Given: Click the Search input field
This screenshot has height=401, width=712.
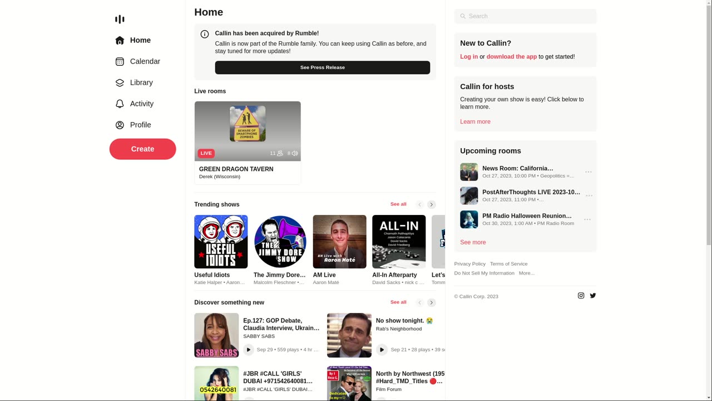Looking at the screenshot, I should [x=525, y=16].
